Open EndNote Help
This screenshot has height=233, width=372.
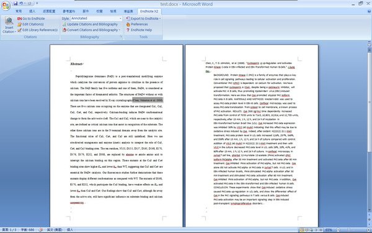click(139, 30)
